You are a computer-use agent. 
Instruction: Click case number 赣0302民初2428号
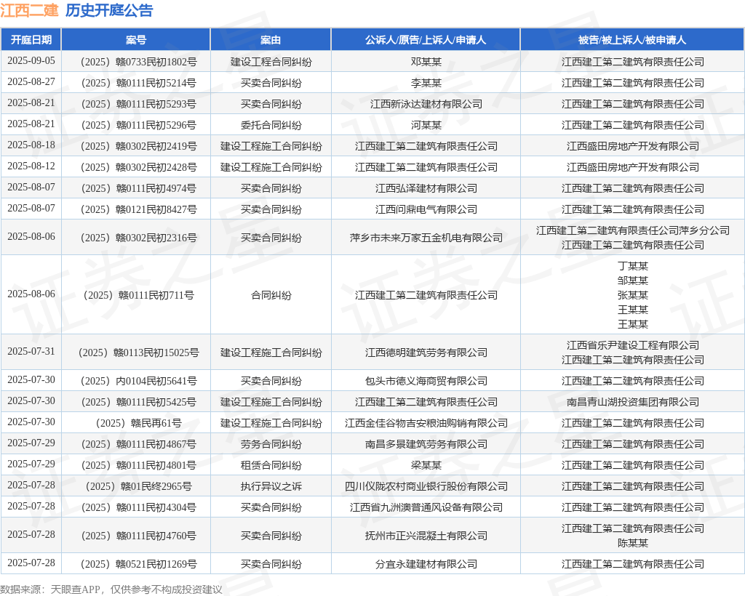pos(139,167)
